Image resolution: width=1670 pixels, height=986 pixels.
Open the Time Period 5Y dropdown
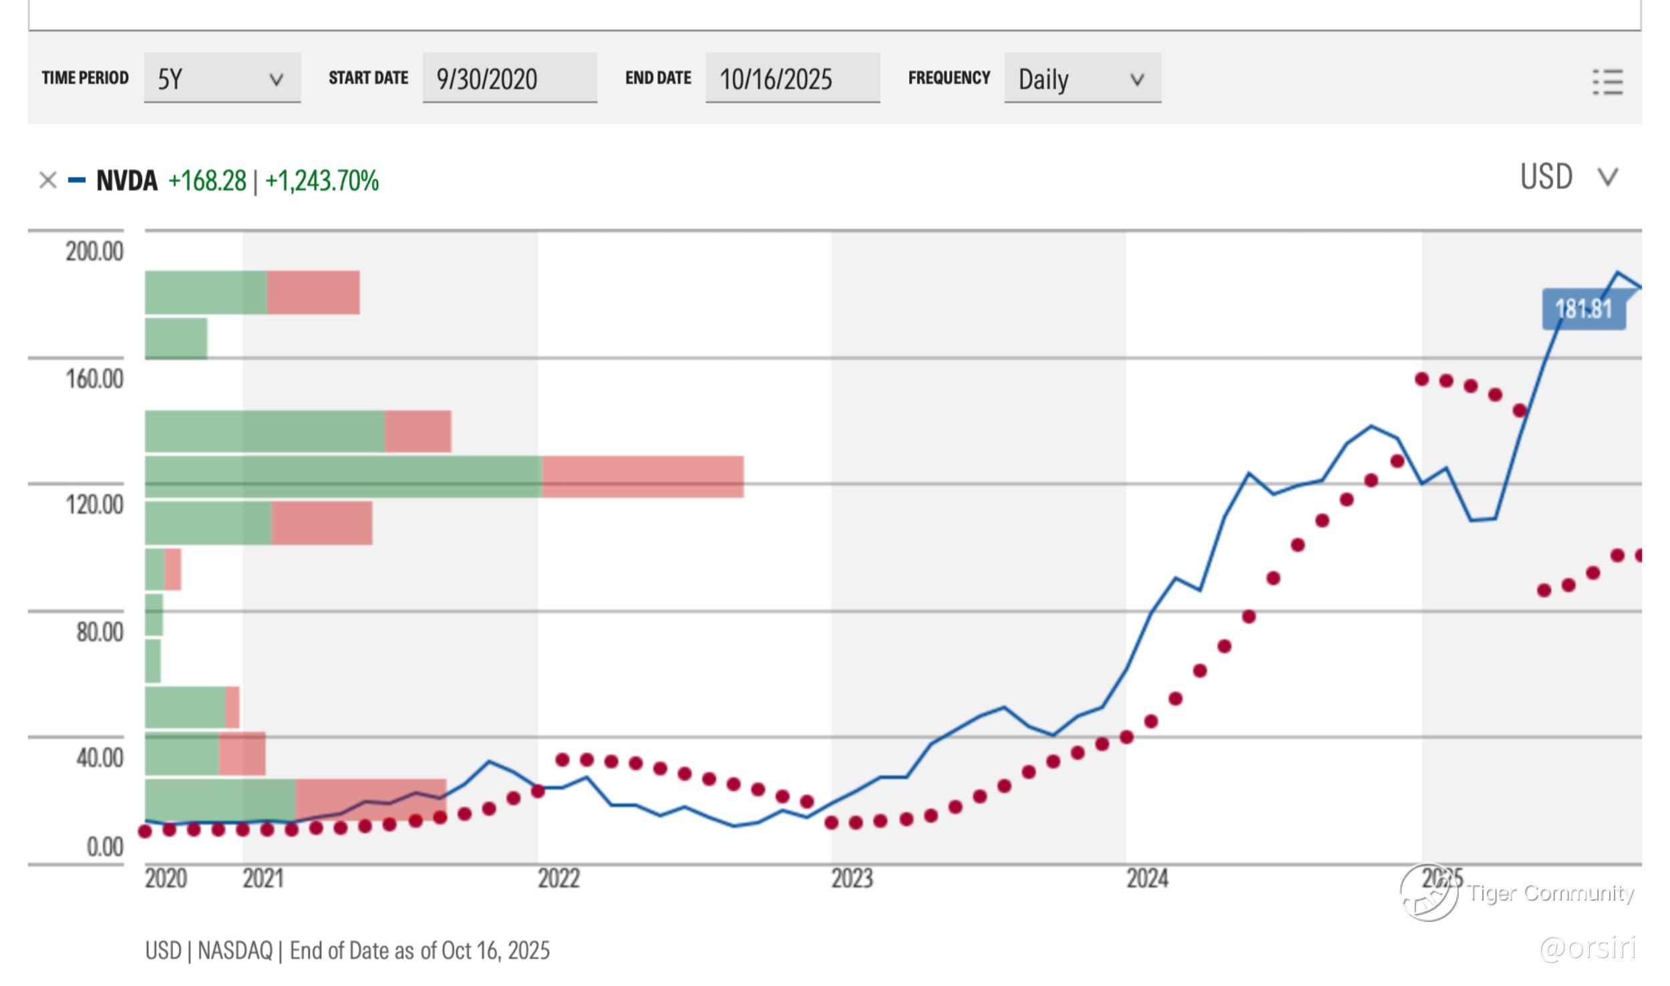[x=221, y=79]
